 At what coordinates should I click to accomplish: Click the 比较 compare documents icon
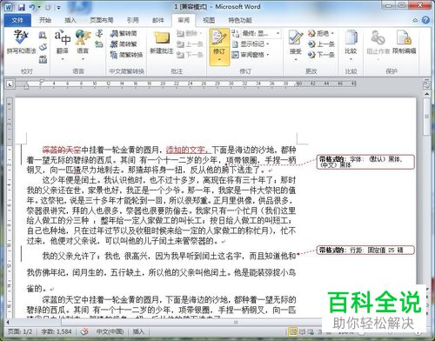coord(351,38)
